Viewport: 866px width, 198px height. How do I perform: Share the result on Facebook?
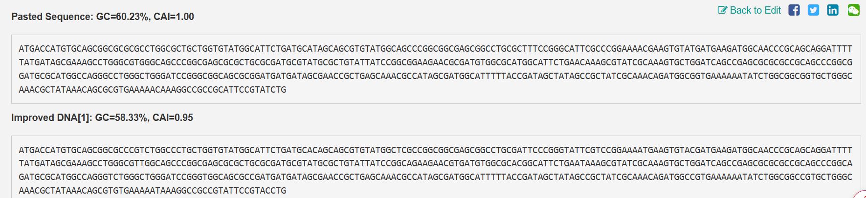[794, 10]
